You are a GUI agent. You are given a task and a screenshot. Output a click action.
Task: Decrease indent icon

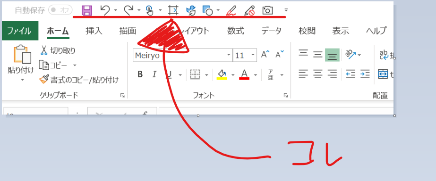[351, 74]
